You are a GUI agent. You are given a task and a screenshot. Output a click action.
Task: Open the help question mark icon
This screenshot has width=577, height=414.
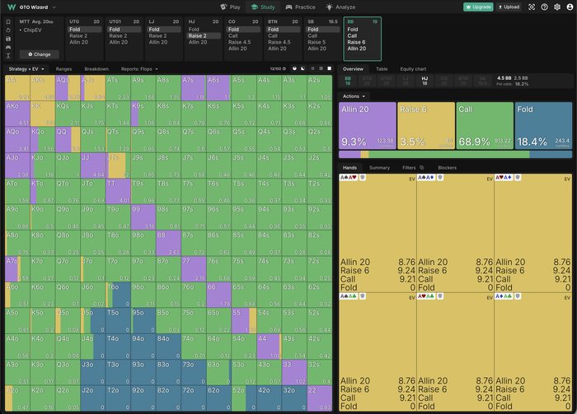[x=544, y=7]
